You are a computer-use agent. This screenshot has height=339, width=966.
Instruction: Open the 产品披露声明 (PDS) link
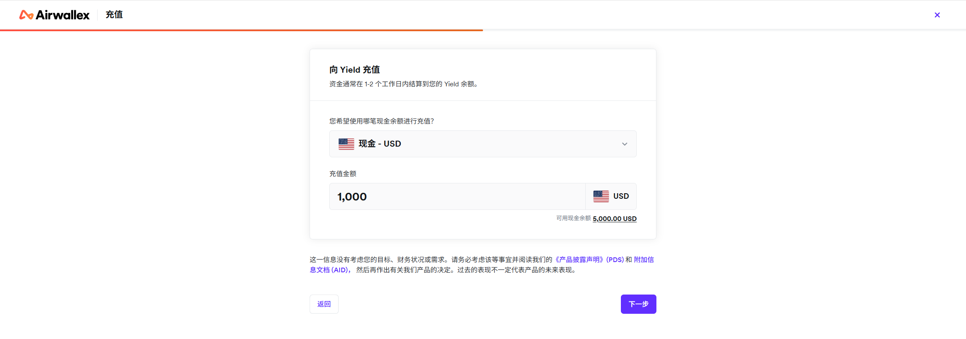tap(588, 259)
